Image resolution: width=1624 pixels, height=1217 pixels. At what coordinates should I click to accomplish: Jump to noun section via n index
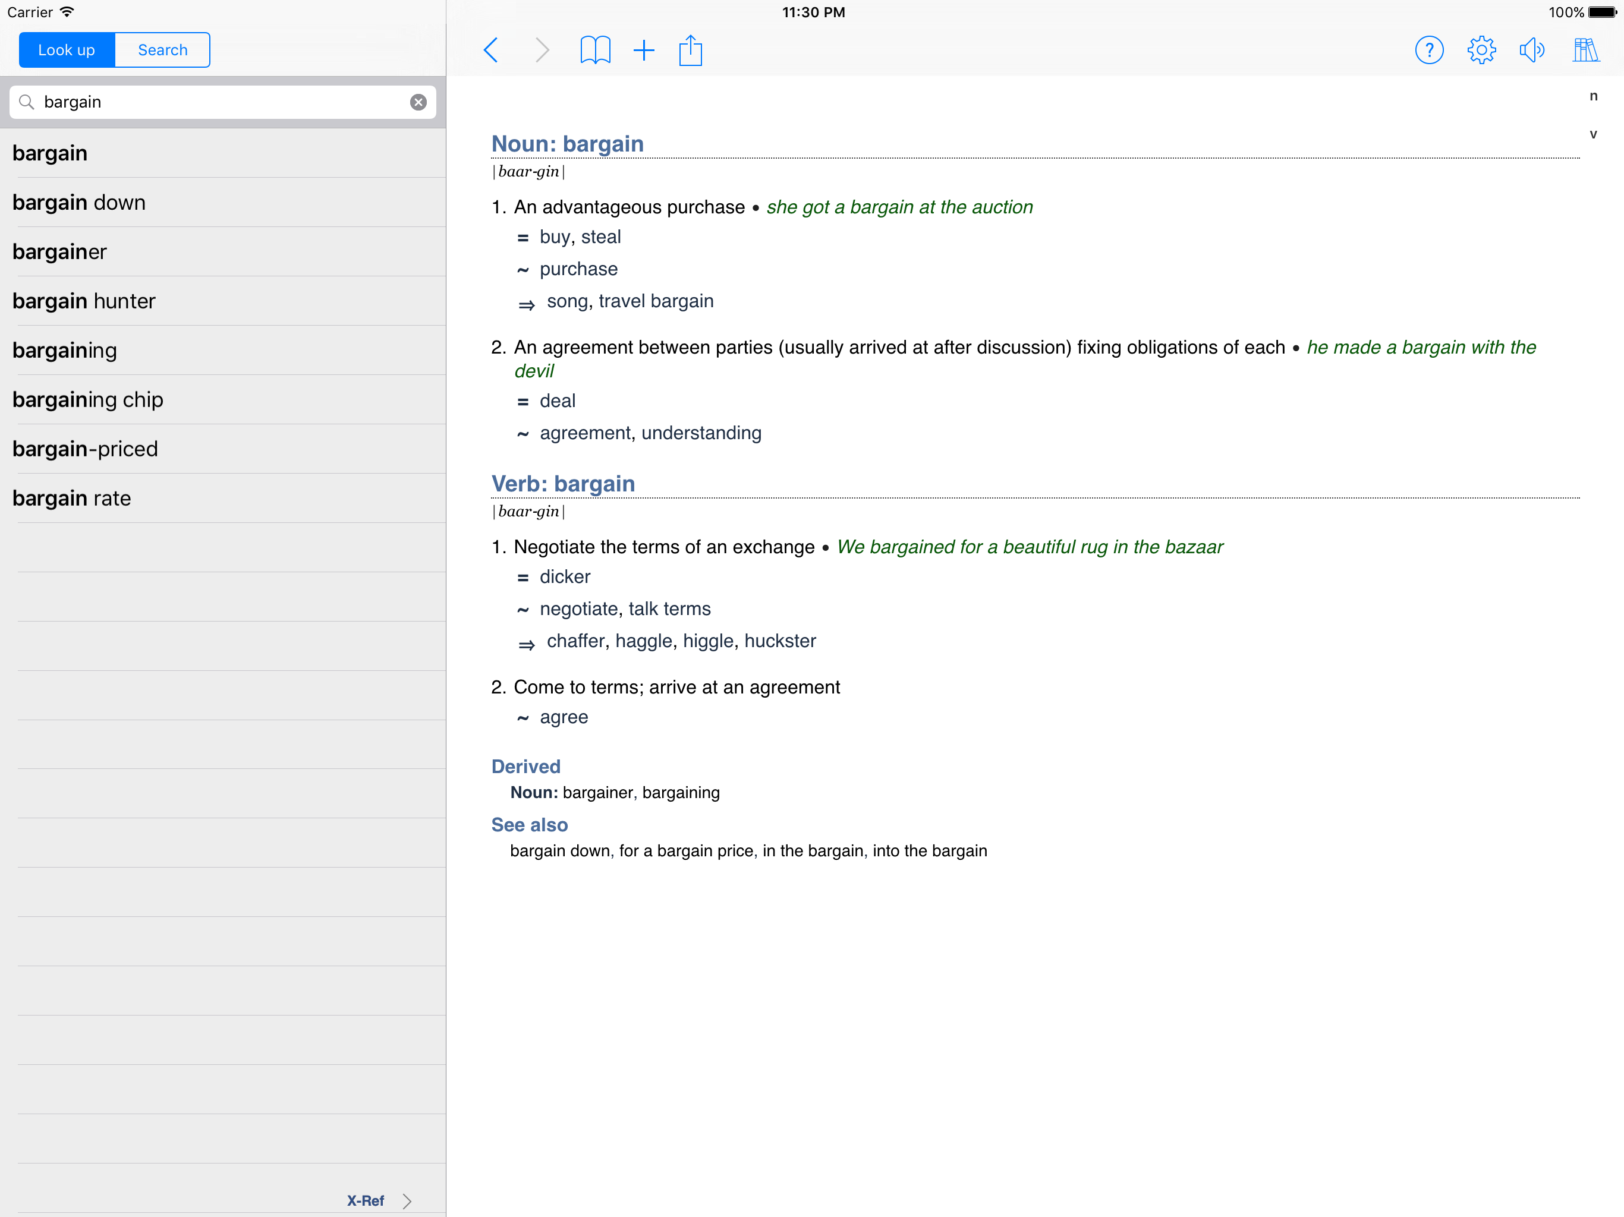click(1592, 96)
